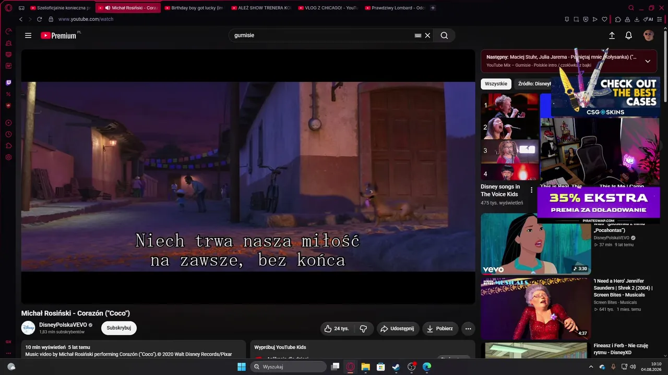Open 'Fineasz i Ferb - Nie czuję rytmu' video
The width and height of the screenshot is (668, 375).
(621, 349)
